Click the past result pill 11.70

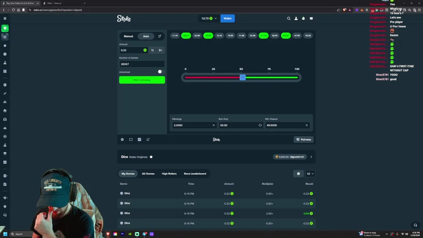pos(175,36)
